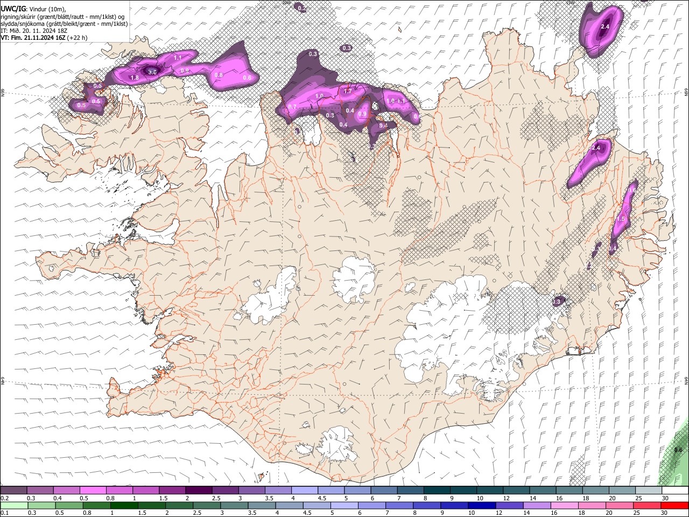
Task: Select the upper-scale swatch starting at 0.8
Action: 119,491
